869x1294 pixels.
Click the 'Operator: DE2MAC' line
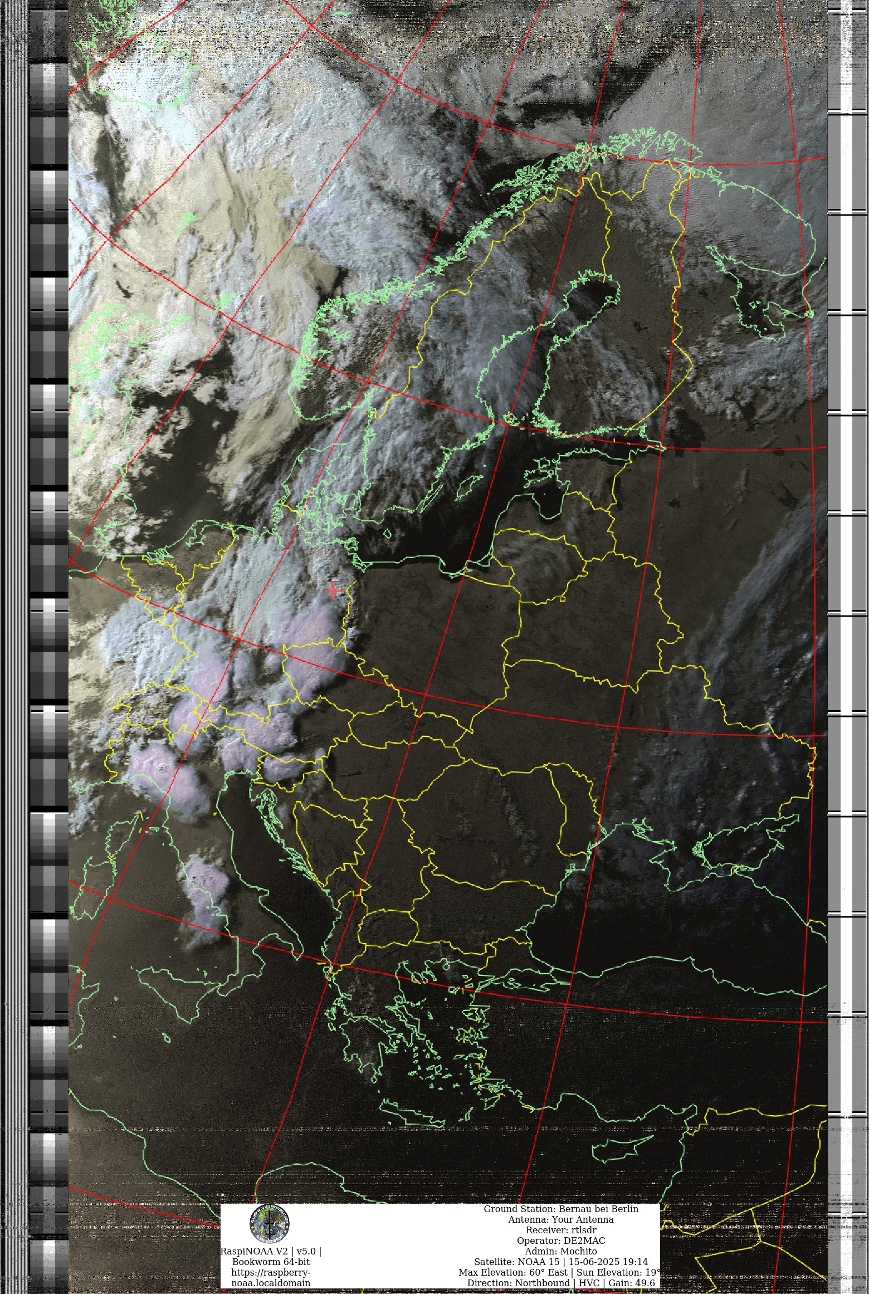point(561,1241)
